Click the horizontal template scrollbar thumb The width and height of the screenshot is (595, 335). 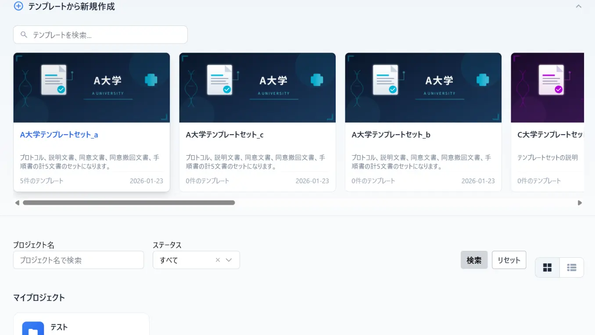[x=129, y=203]
